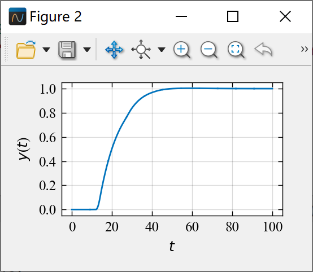The image size is (313, 272).
Task: Click the toolbar drag handle grip
Action: pos(6,49)
